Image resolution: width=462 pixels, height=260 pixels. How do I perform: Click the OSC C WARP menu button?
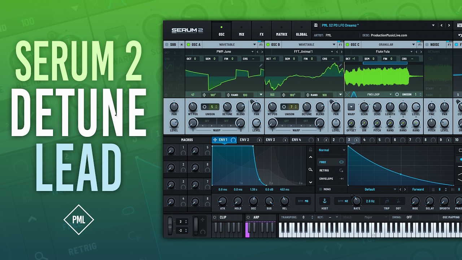(351, 107)
